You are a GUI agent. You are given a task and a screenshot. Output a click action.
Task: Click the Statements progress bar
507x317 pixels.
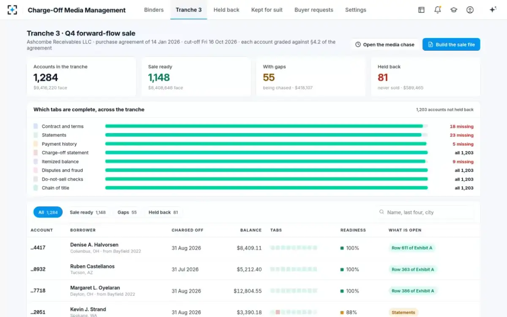click(267, 135)
